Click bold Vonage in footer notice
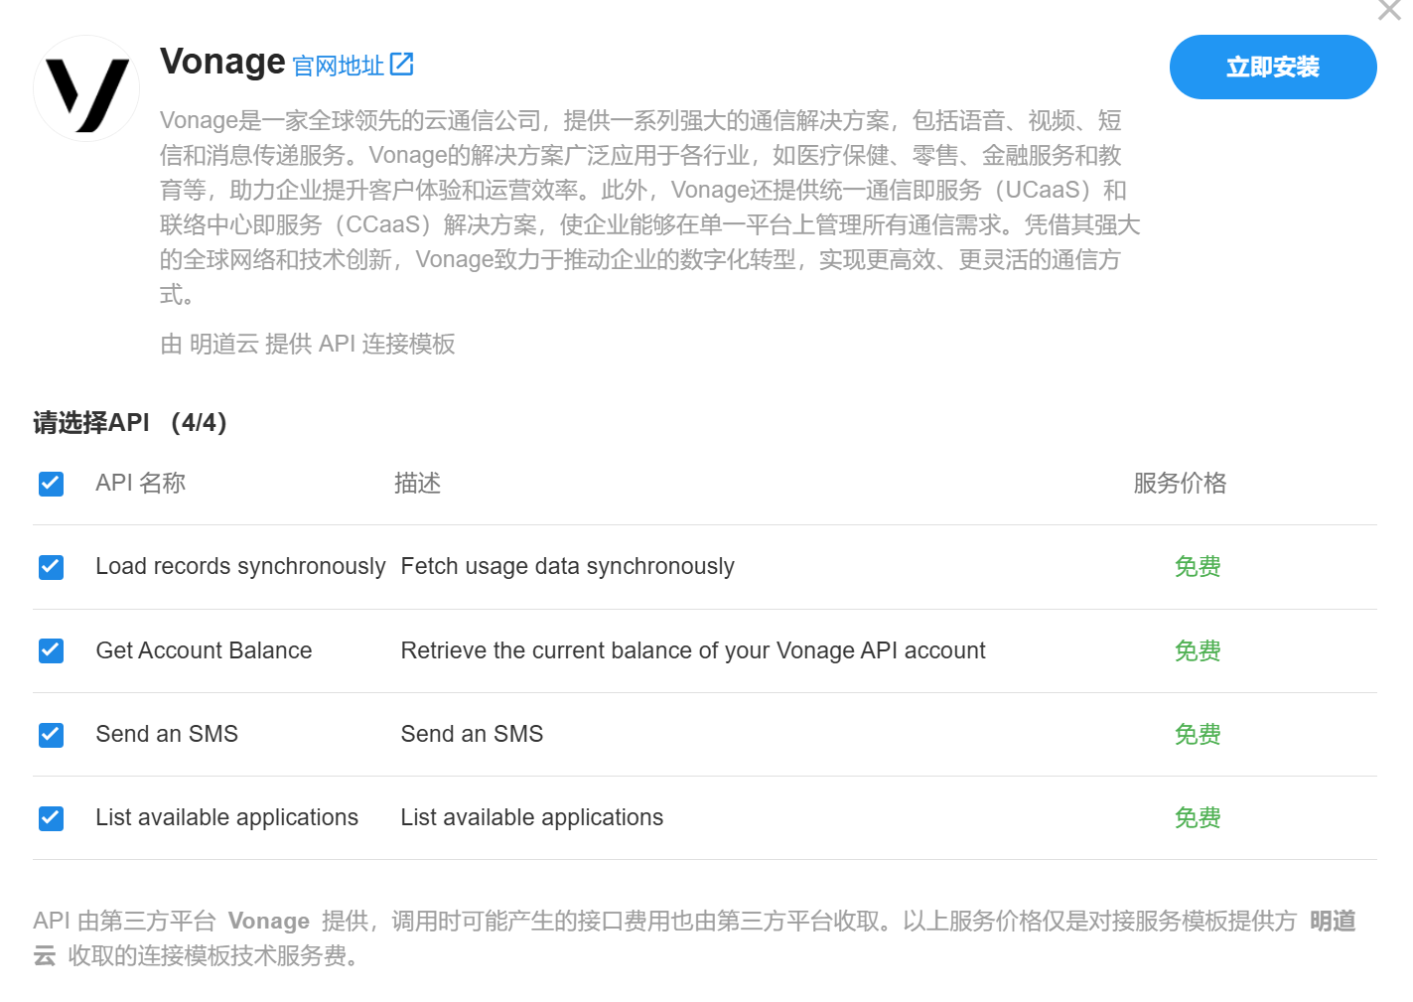 coord(269,921)
